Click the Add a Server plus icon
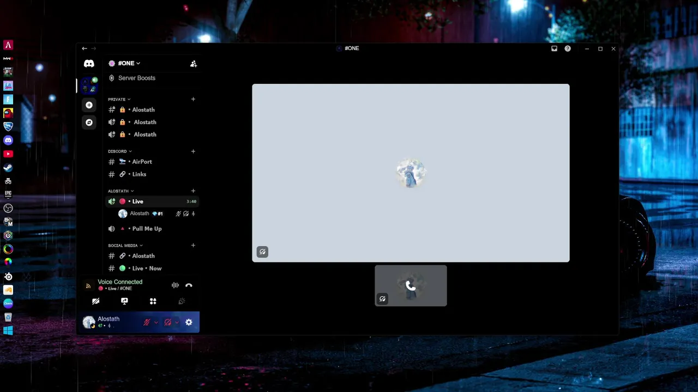 [x=89, y=105]
